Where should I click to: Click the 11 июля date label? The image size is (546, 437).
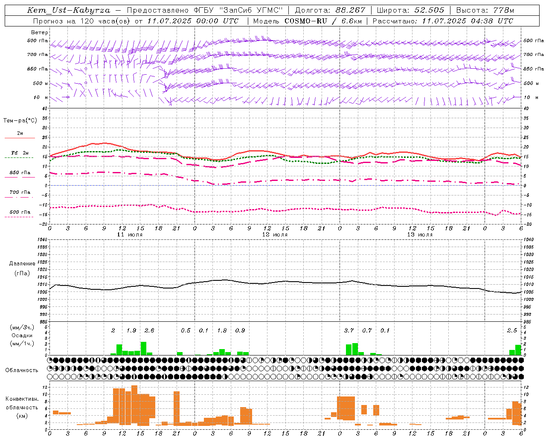[130, 235]
